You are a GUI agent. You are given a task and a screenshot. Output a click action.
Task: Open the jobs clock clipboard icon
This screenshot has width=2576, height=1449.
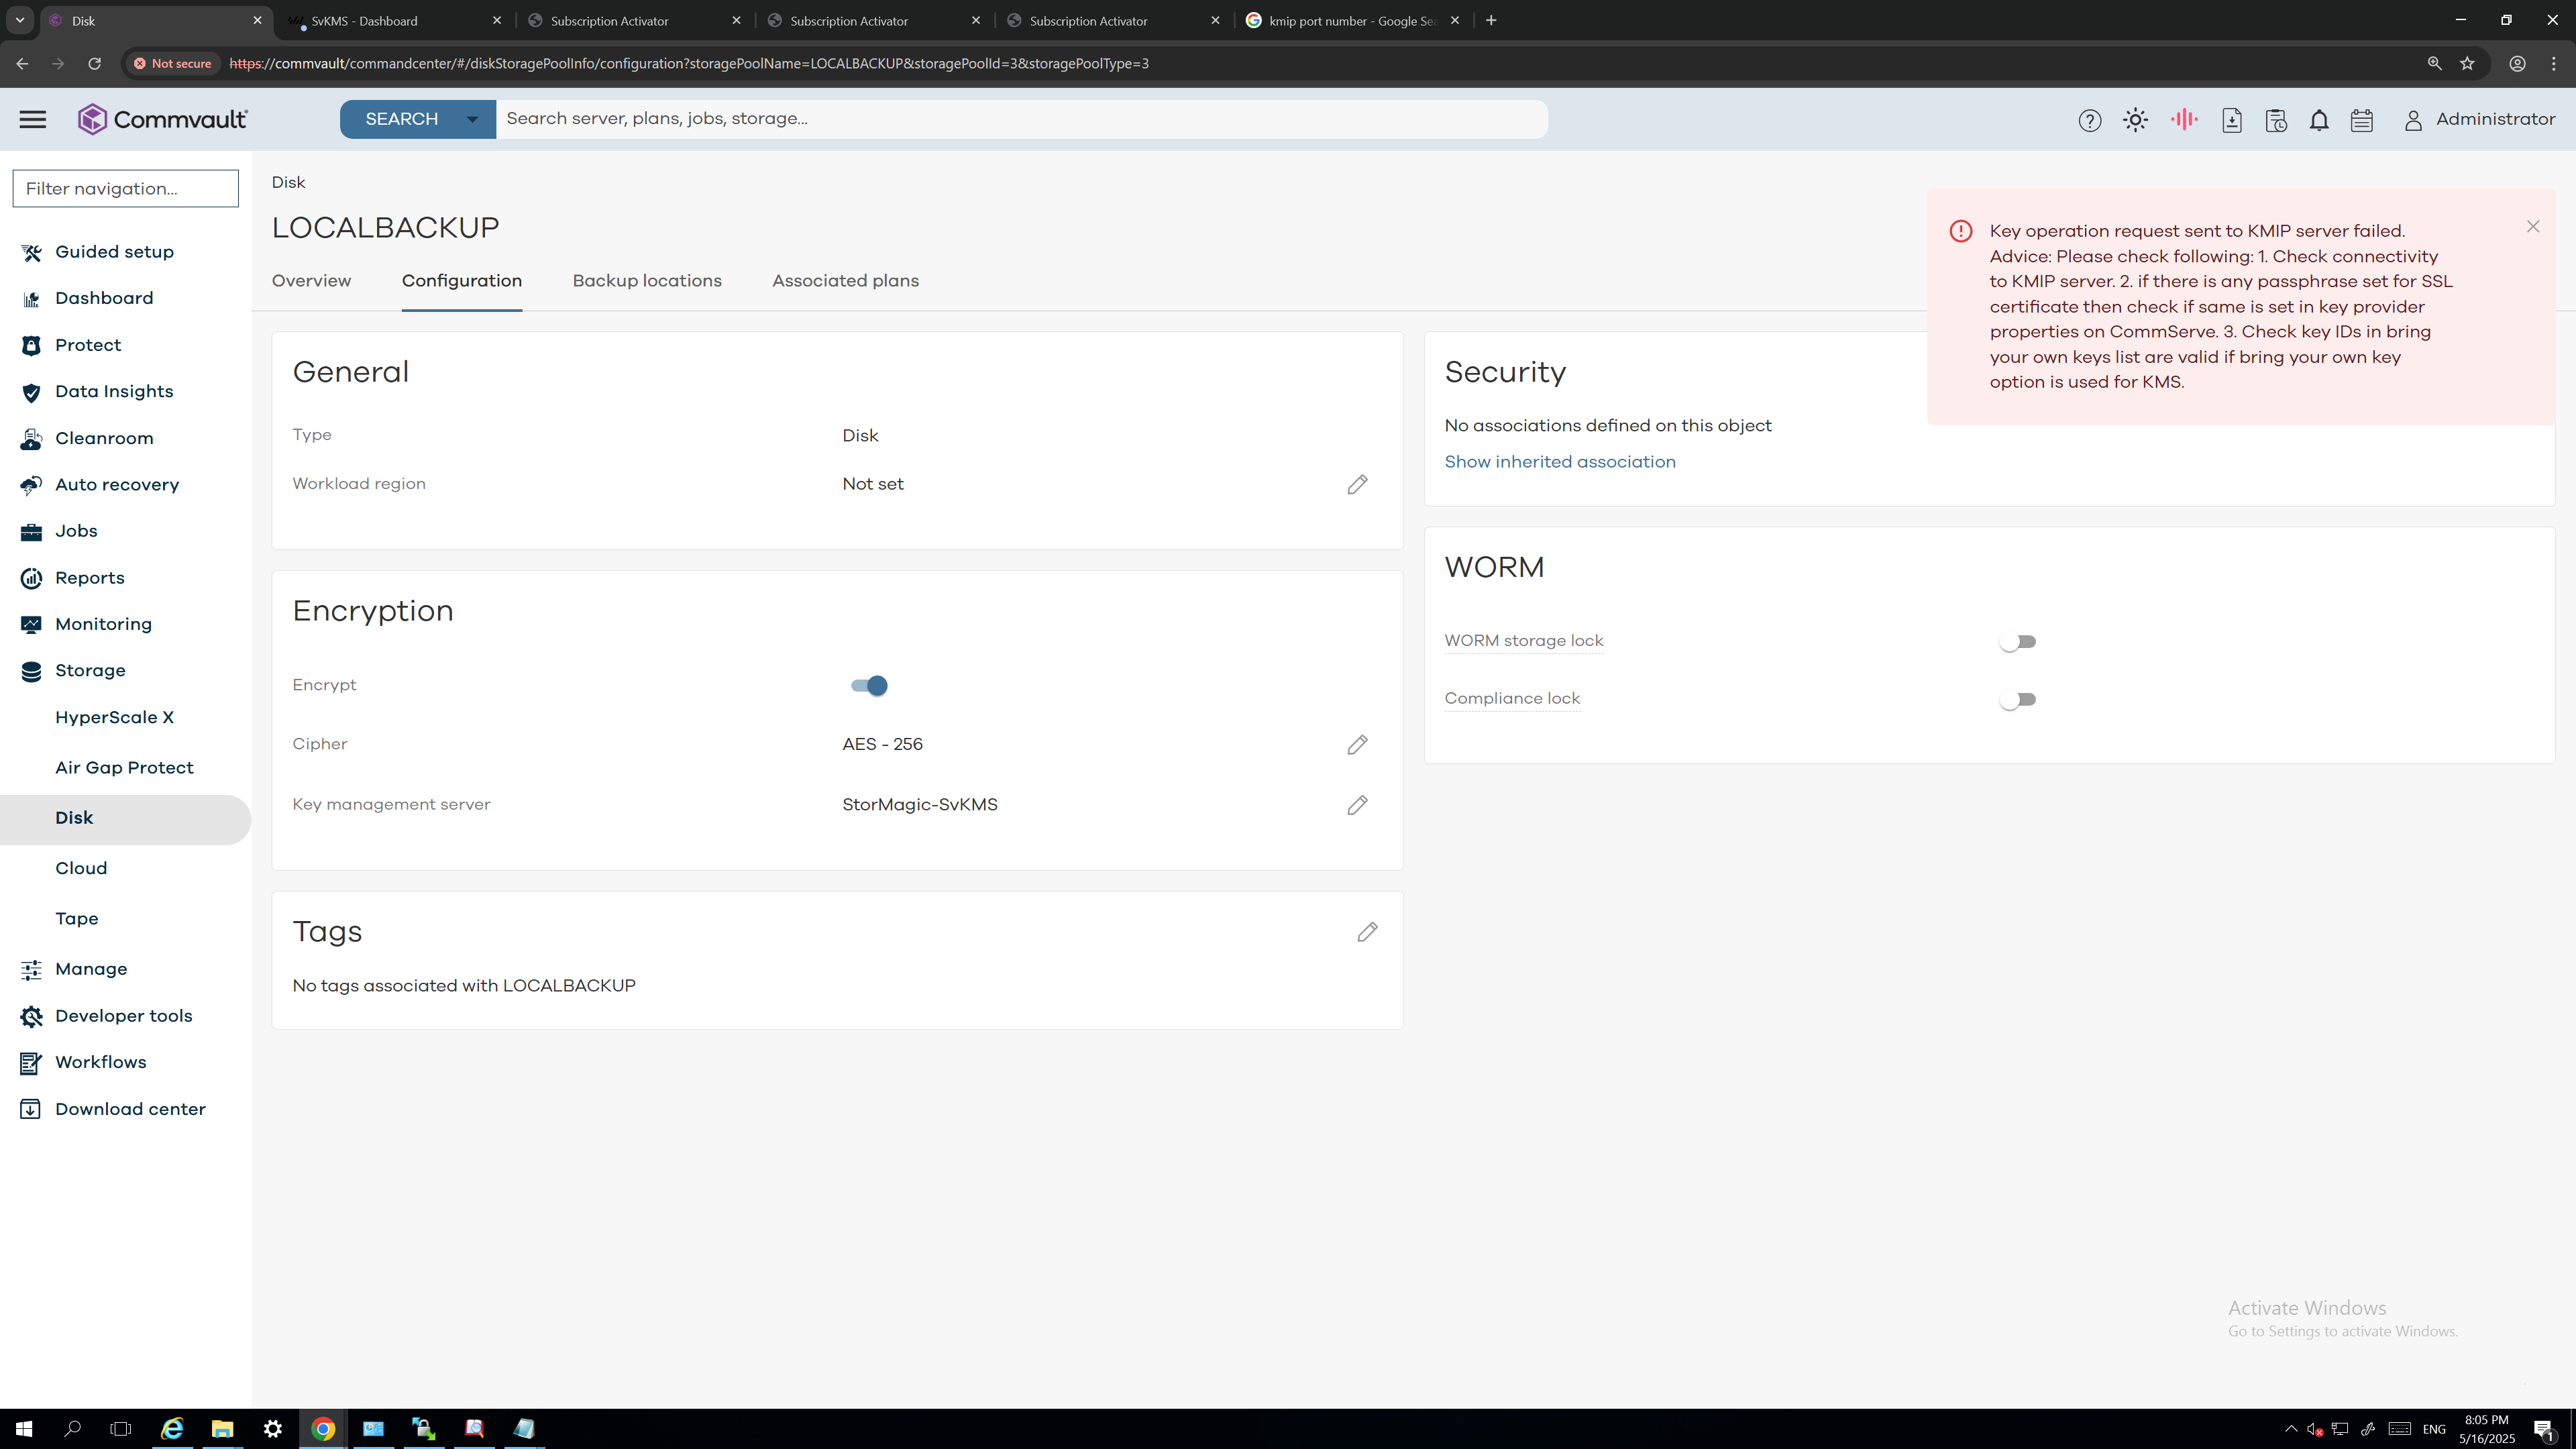pos(2276,120)
